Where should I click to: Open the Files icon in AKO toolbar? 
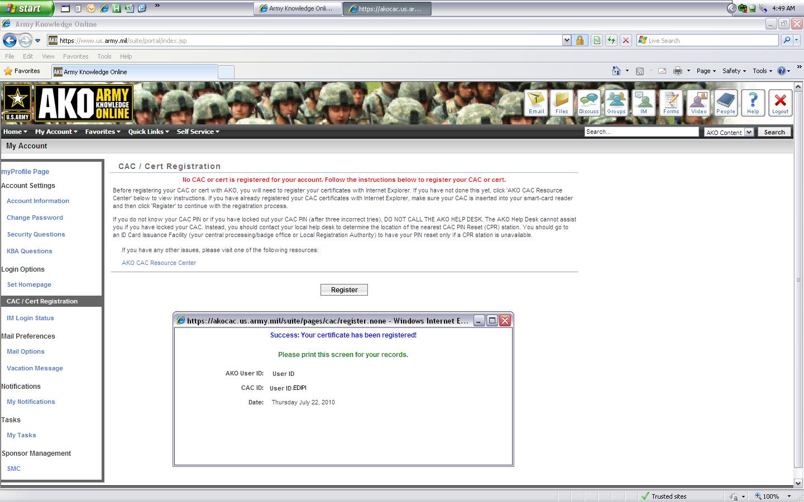pyautogui.click(x=562, y=103)
